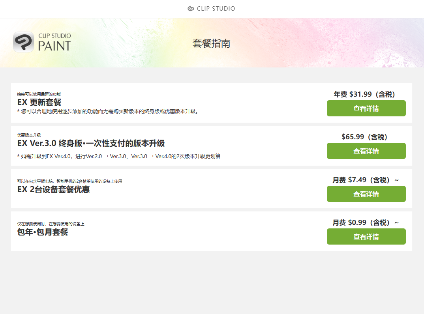Open 查看详情 for EX 更新套餐

pos(366,108)
